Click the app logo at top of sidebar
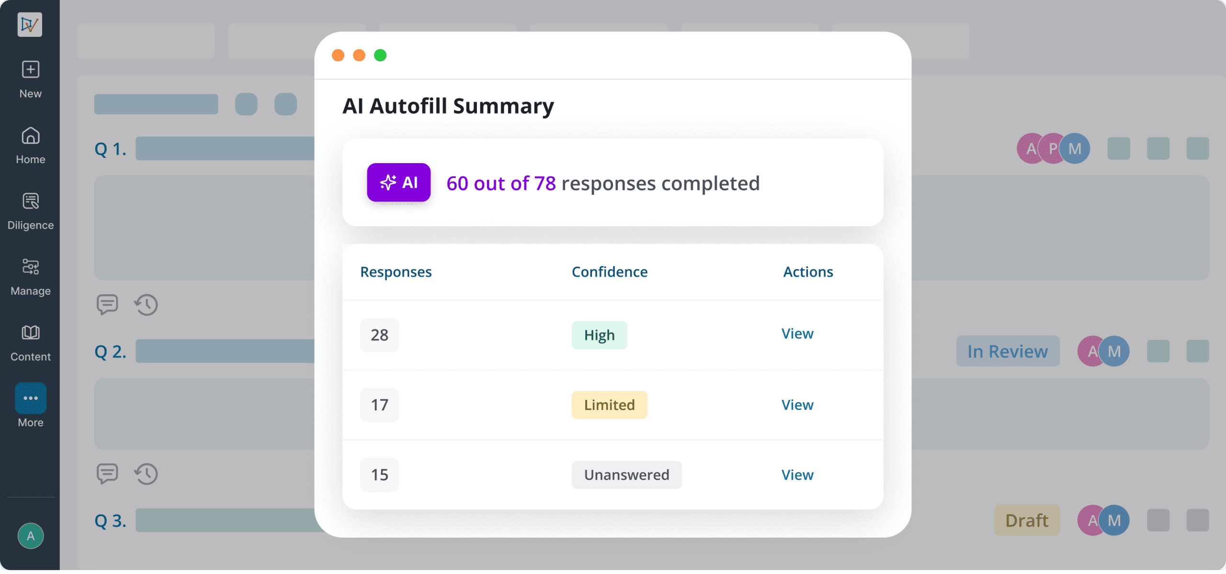 (x=30, y=24)
